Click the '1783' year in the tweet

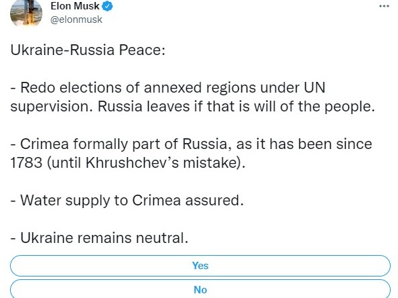pos(26,162)
